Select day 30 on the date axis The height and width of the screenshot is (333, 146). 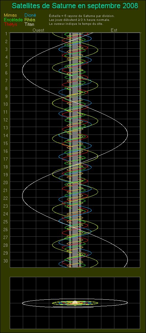tap(6, 261)
